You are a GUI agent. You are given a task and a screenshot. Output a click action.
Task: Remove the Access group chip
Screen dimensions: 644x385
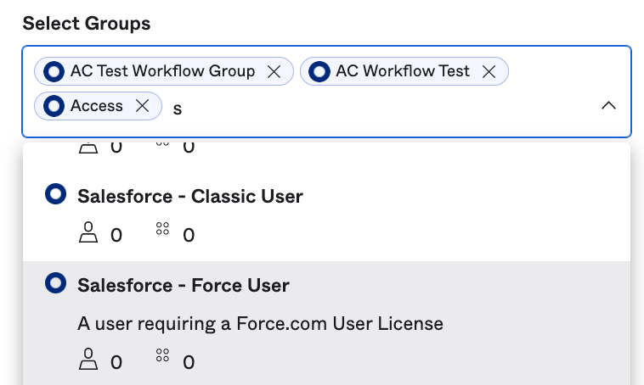[x=142, y=106]
